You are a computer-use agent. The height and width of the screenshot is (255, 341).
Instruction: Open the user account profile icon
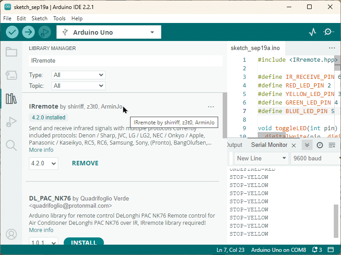point(11,234)
